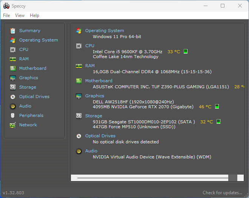Click the Storage hard drive icon in sidebar
Viewport: 249px width, 198px height.
[13, 87]
